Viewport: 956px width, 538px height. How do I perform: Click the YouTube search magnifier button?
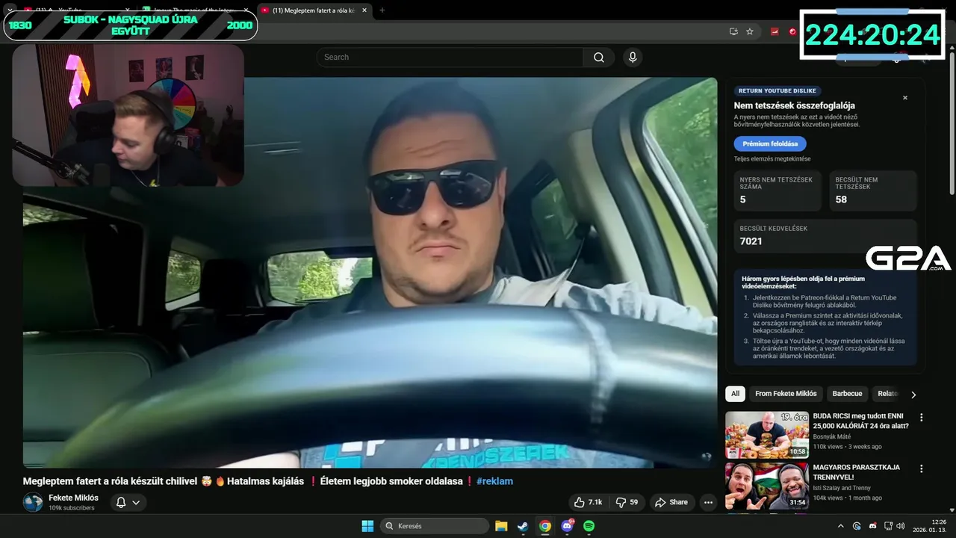(x=599, y=58)
